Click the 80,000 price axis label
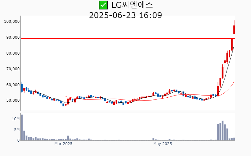Screen dimensions: 251x156 [x=13, y=53]
